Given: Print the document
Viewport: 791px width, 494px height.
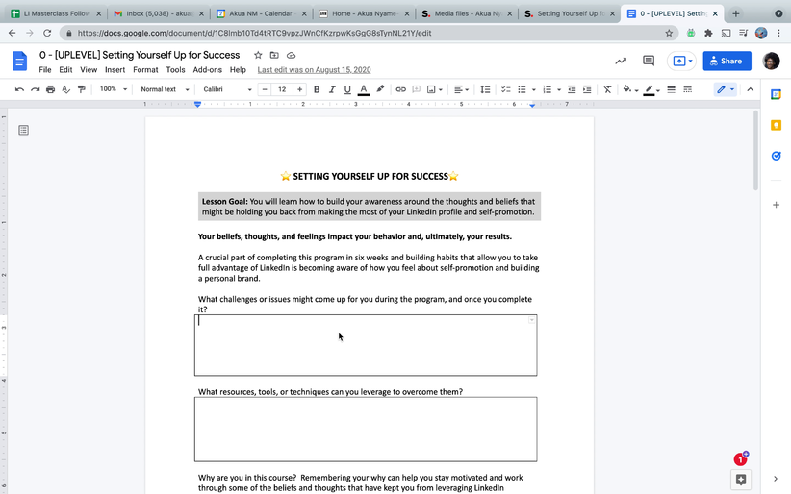Looking at the screenshot, I should tap(50, 89).
